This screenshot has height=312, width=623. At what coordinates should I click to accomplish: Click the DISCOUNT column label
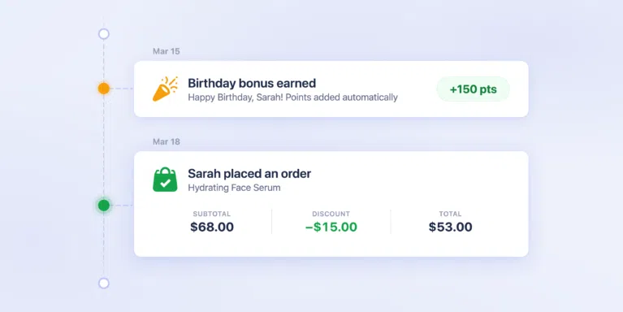[x=331, y=214]
